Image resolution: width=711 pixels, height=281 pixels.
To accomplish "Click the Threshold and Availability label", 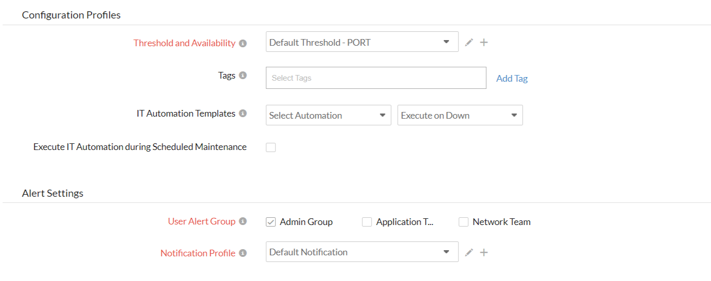I will 184,43.
